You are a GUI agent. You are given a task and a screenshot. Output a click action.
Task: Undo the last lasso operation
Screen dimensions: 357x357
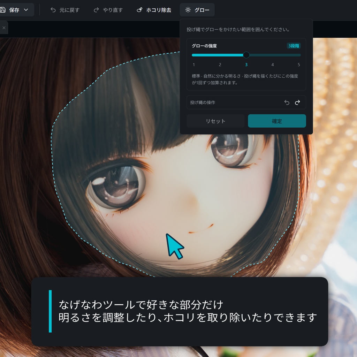pyautogui.click(x=287, y=102)
